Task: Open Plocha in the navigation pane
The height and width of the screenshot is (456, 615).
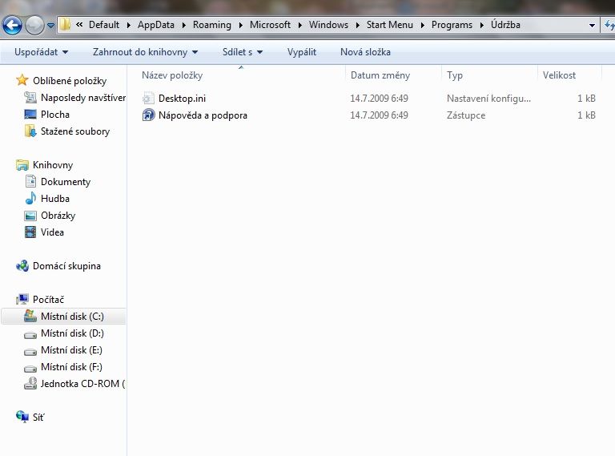Action: click(x=55, y=114)
